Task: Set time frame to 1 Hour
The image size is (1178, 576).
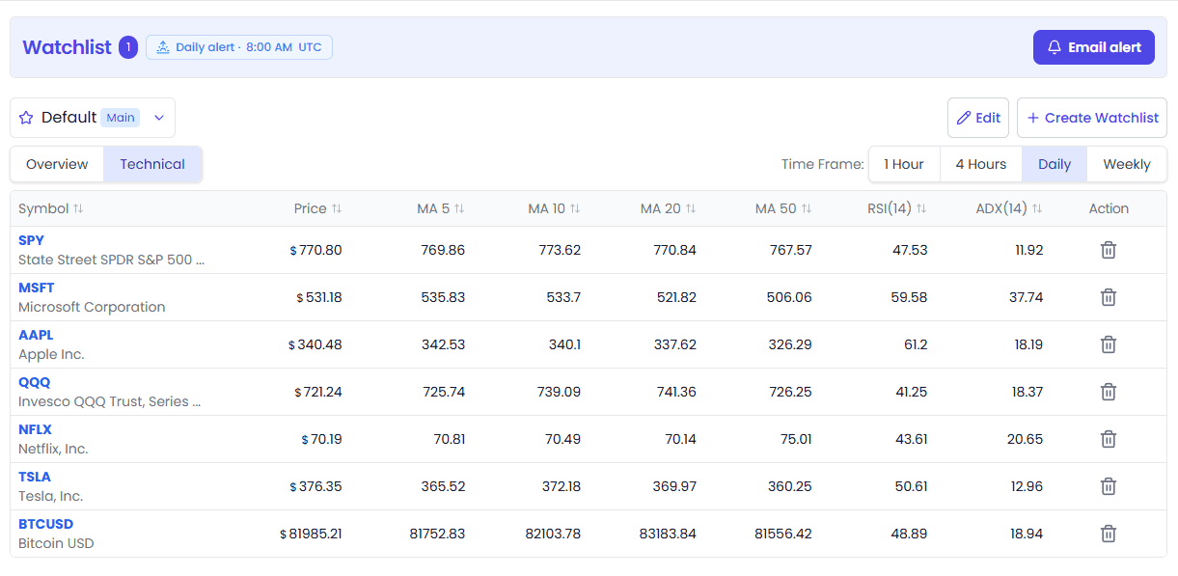Action: coord(904,164)
